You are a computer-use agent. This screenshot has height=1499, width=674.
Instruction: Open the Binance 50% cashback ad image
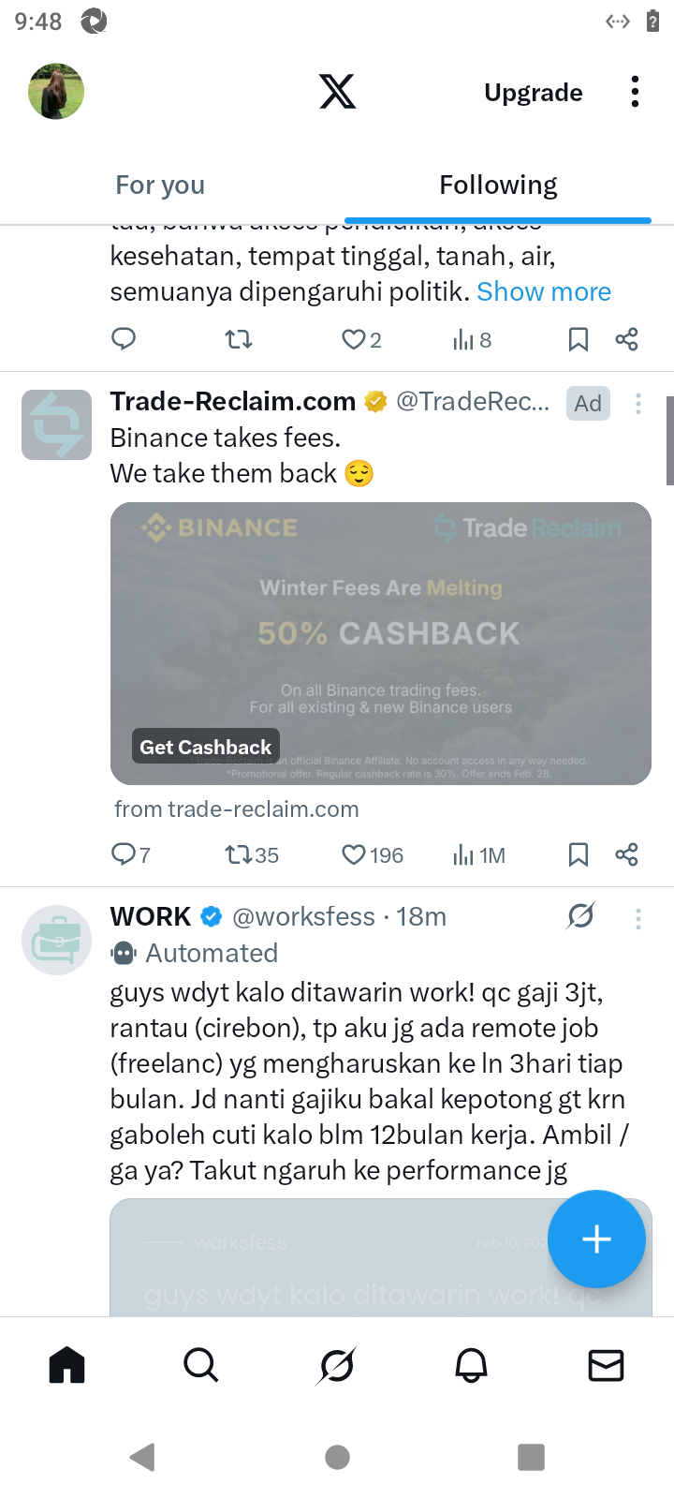coord(381,644)
